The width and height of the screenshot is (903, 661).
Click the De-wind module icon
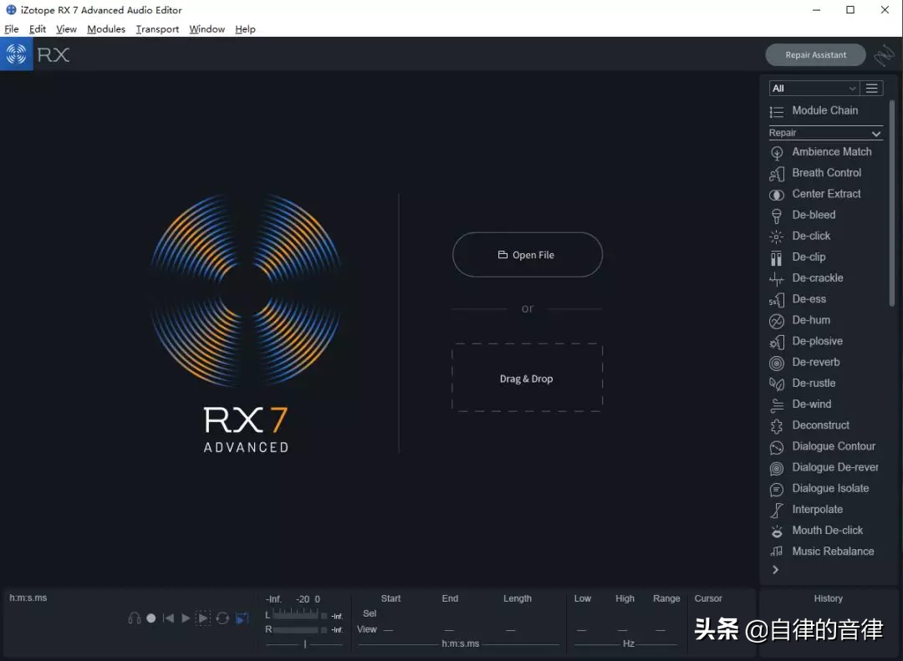tap(776, 404)
